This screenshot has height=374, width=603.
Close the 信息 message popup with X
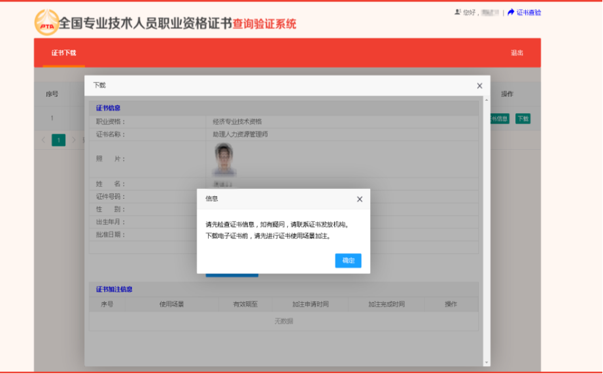click(x=359, y=199)
